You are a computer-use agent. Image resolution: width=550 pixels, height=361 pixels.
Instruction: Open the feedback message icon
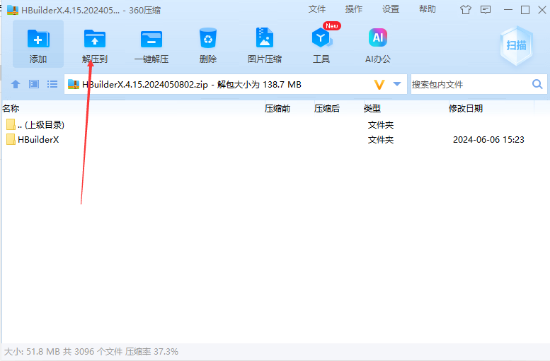(486, 10)
